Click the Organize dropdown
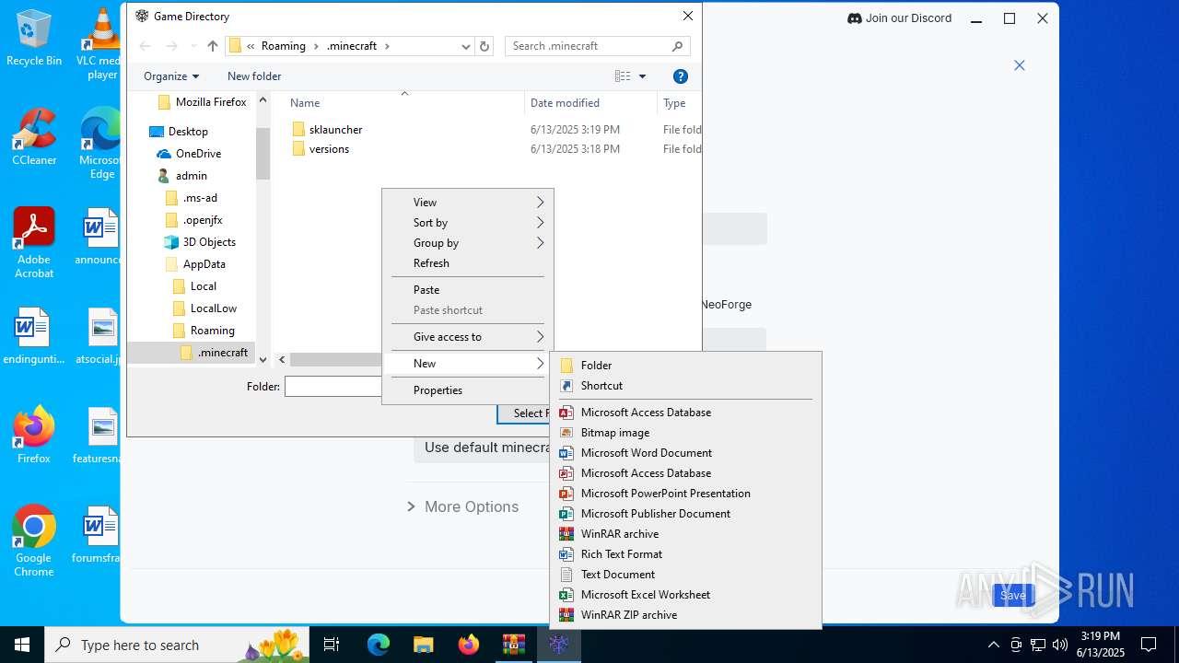The height and width of the screenshot is (663, 1179). coord(171,76)
